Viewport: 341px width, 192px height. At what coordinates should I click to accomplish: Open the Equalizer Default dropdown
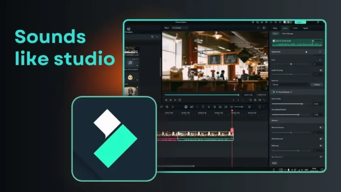coord(290,84)
